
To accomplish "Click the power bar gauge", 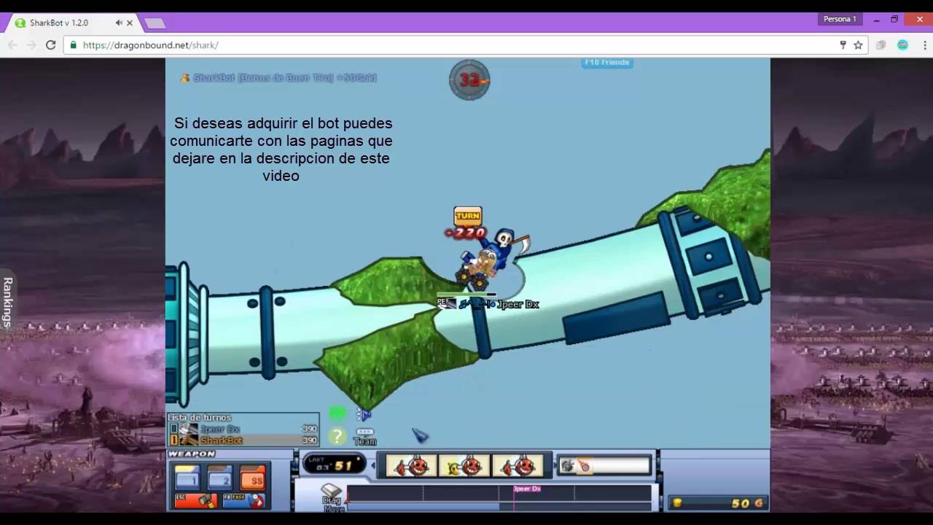I will pos(499,493).
